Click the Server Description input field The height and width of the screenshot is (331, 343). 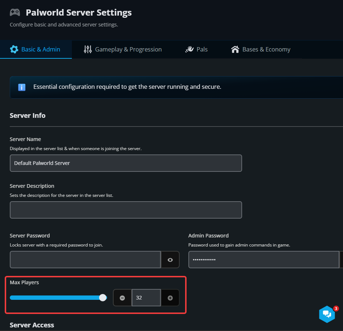pyautogui.click(x=126, y=210)
